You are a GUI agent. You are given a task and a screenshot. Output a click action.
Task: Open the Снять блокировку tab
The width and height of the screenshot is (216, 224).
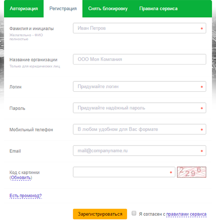coord(108,9)
